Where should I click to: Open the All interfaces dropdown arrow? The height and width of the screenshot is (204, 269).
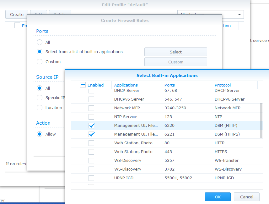[x=239, y=14]
